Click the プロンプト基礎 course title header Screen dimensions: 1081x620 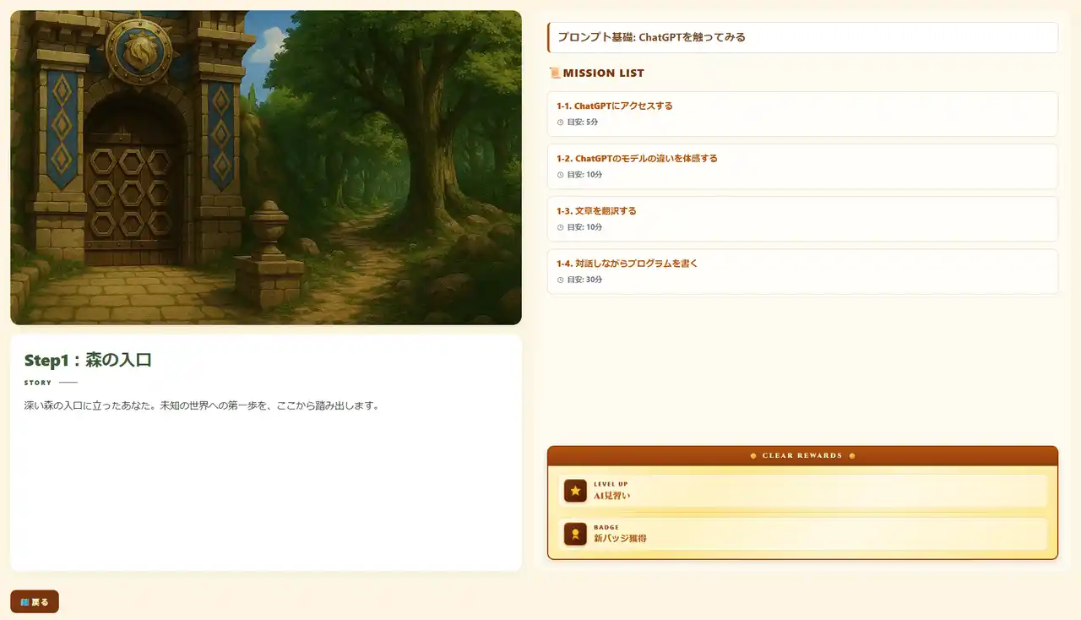point(802,37)
